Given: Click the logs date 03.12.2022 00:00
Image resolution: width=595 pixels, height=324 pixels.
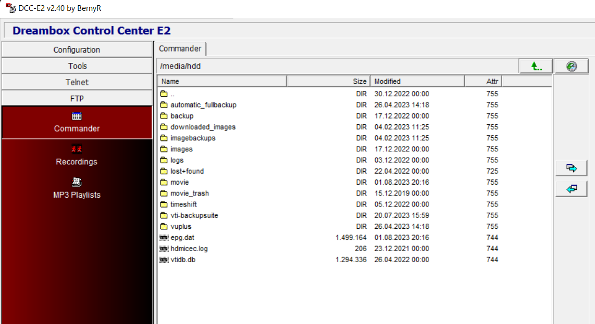Looking at the screenshot, I should (402, 160).
